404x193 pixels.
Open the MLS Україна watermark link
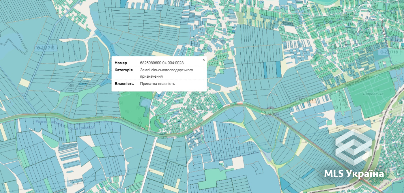pyautogui.click(x=354, y=174)
